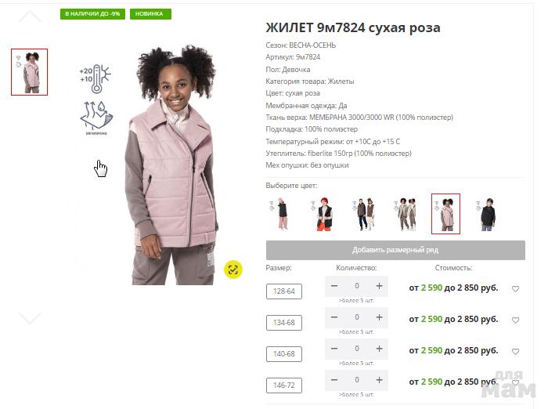Increase quantity for size 128-64 with plus
548x409 pixels.
pyautogui.click(x=379, y=286)
